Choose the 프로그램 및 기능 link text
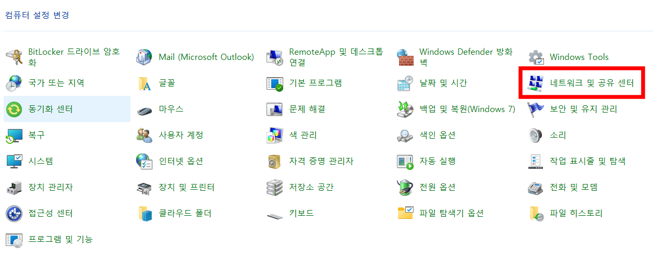 61,239
